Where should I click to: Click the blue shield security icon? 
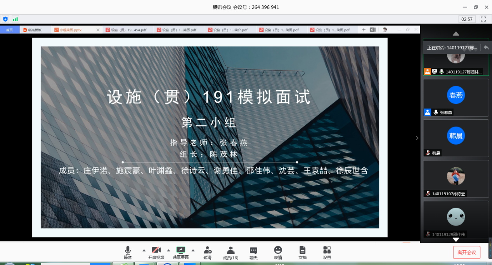[x=5, y=19]
